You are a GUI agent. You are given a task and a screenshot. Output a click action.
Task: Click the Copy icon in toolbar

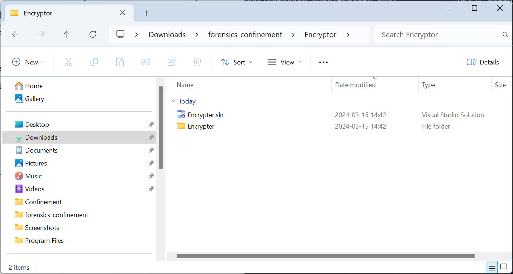pos(94,62)
